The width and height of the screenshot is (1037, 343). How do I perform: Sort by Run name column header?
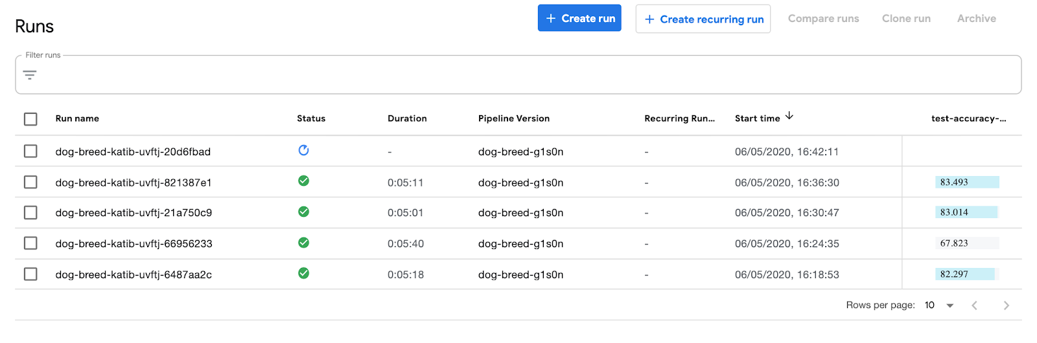[77, 118]
